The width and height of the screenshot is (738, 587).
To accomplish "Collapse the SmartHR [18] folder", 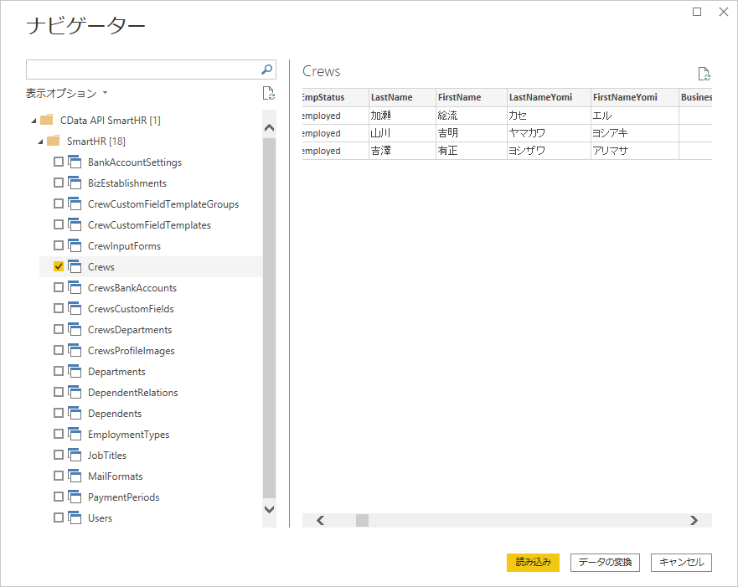I will point(40,142).
